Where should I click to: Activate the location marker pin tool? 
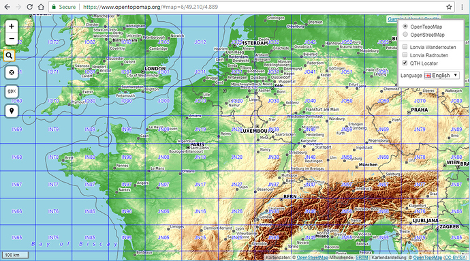pos(12,111)
